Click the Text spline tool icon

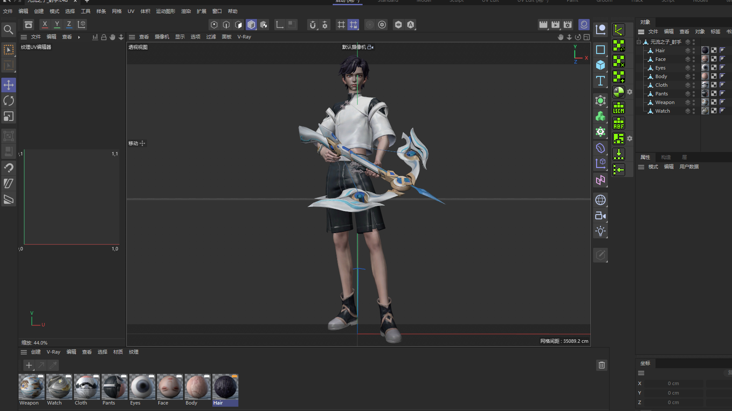(600, 81)
